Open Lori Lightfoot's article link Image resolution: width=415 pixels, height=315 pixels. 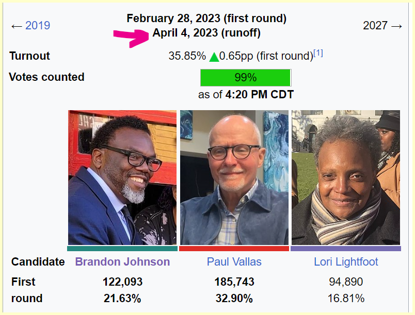346,261
